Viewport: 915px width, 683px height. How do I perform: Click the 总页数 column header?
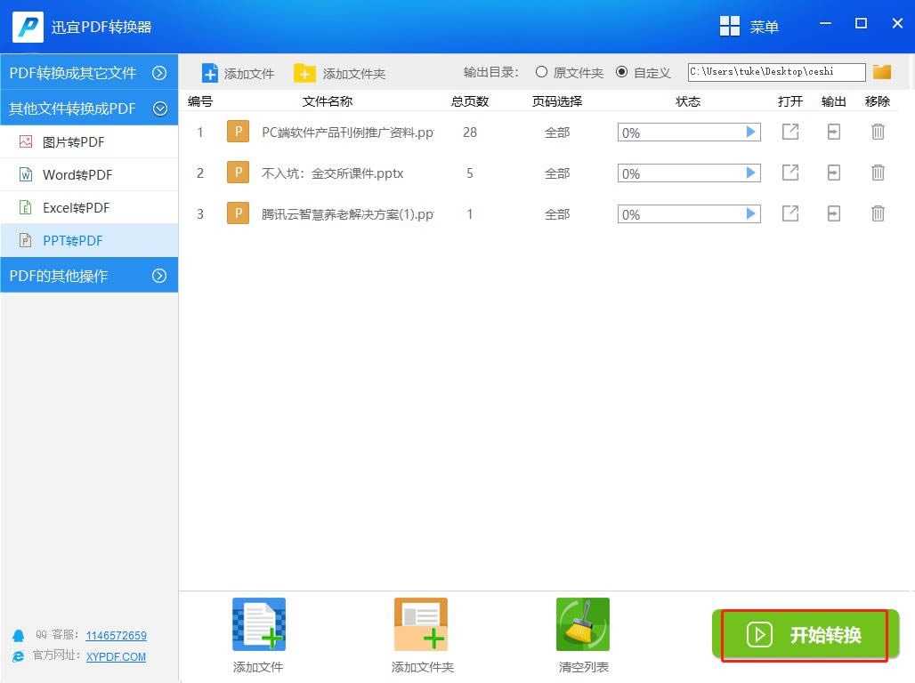click(470, 101)
